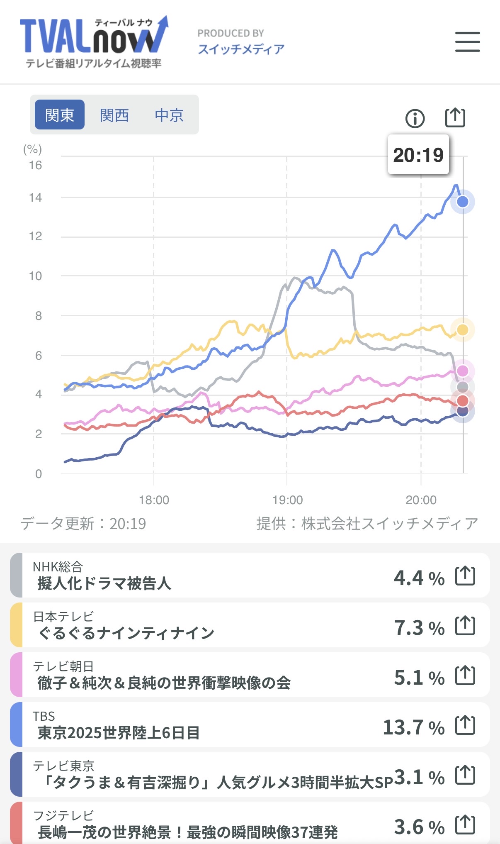Screen dimensions: 500x844
Task: Click the テレビ朝日 pink data point on chart
Action: [x=463, y=371]
